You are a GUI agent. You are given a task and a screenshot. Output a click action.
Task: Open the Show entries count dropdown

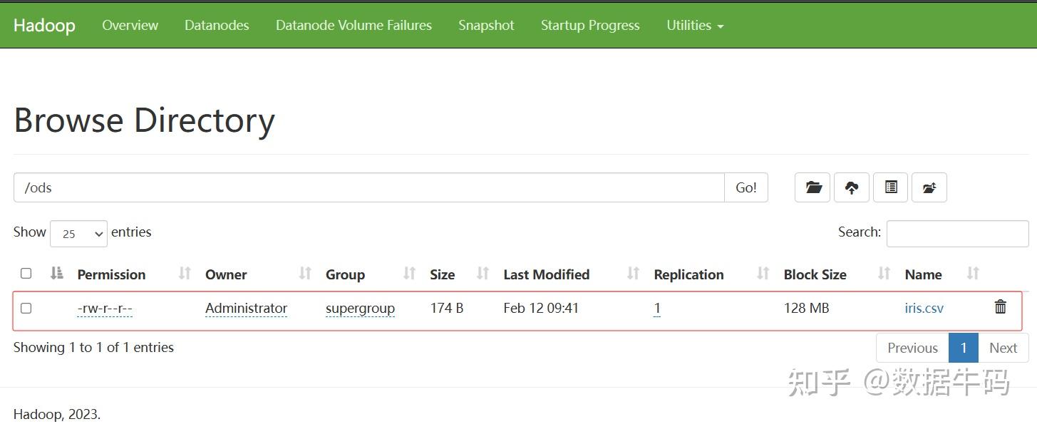78,234
